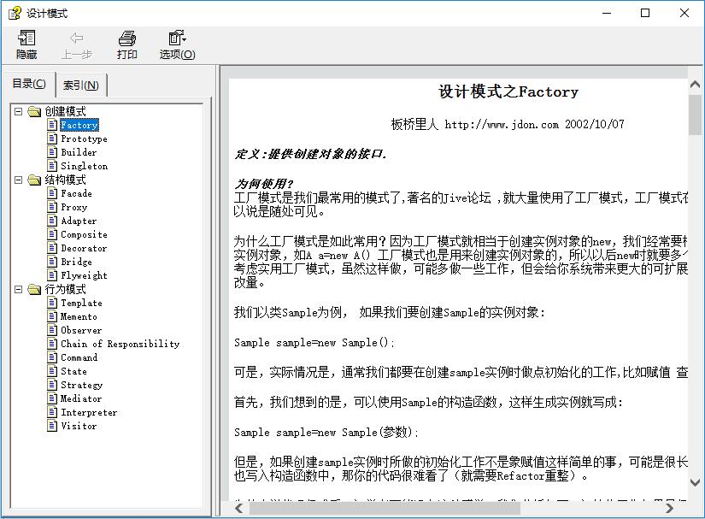Close the 设计模式 help window
The height and width of the screenshot is (519, 705).
684,13
